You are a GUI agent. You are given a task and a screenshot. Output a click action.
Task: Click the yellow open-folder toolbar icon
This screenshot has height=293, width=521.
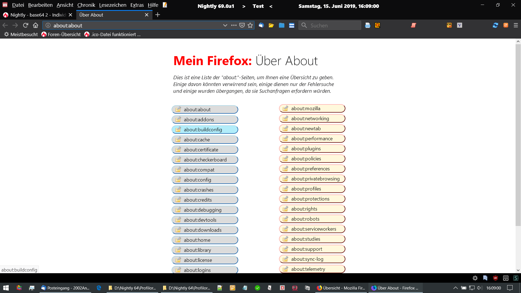[x=271, y=25]
